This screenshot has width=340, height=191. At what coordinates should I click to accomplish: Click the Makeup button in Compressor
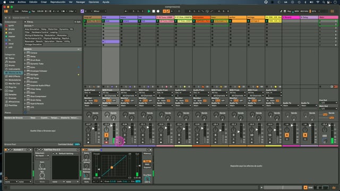click(x=147, y=153)
